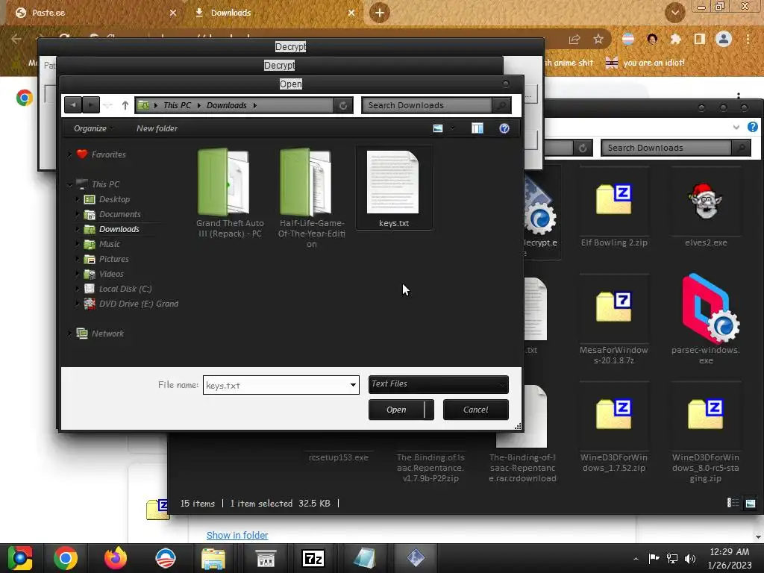The width and height of the screenshot is (764, 573).
Task: Toggle the preview pane icon
Action: coord(477,128)
